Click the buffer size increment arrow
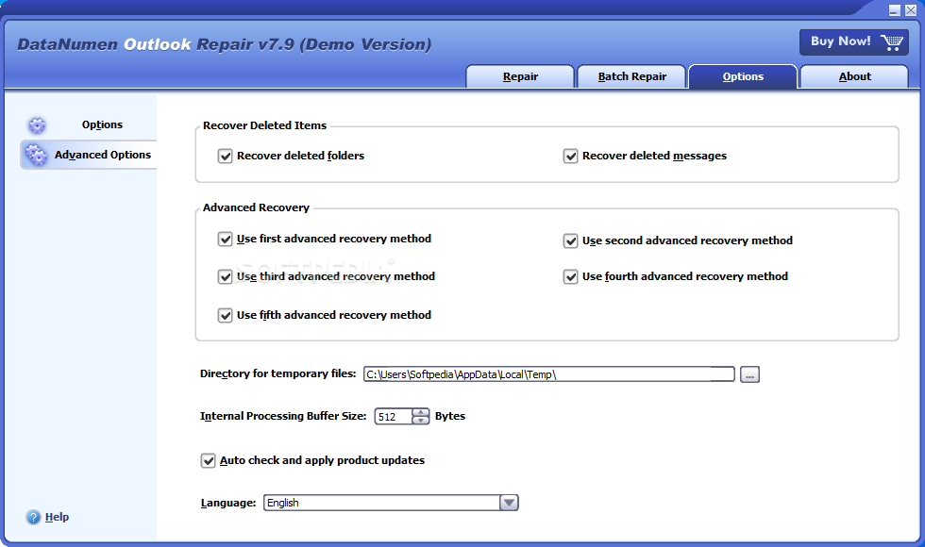This screenshot has height=547, width=925. tap(420, 412)
